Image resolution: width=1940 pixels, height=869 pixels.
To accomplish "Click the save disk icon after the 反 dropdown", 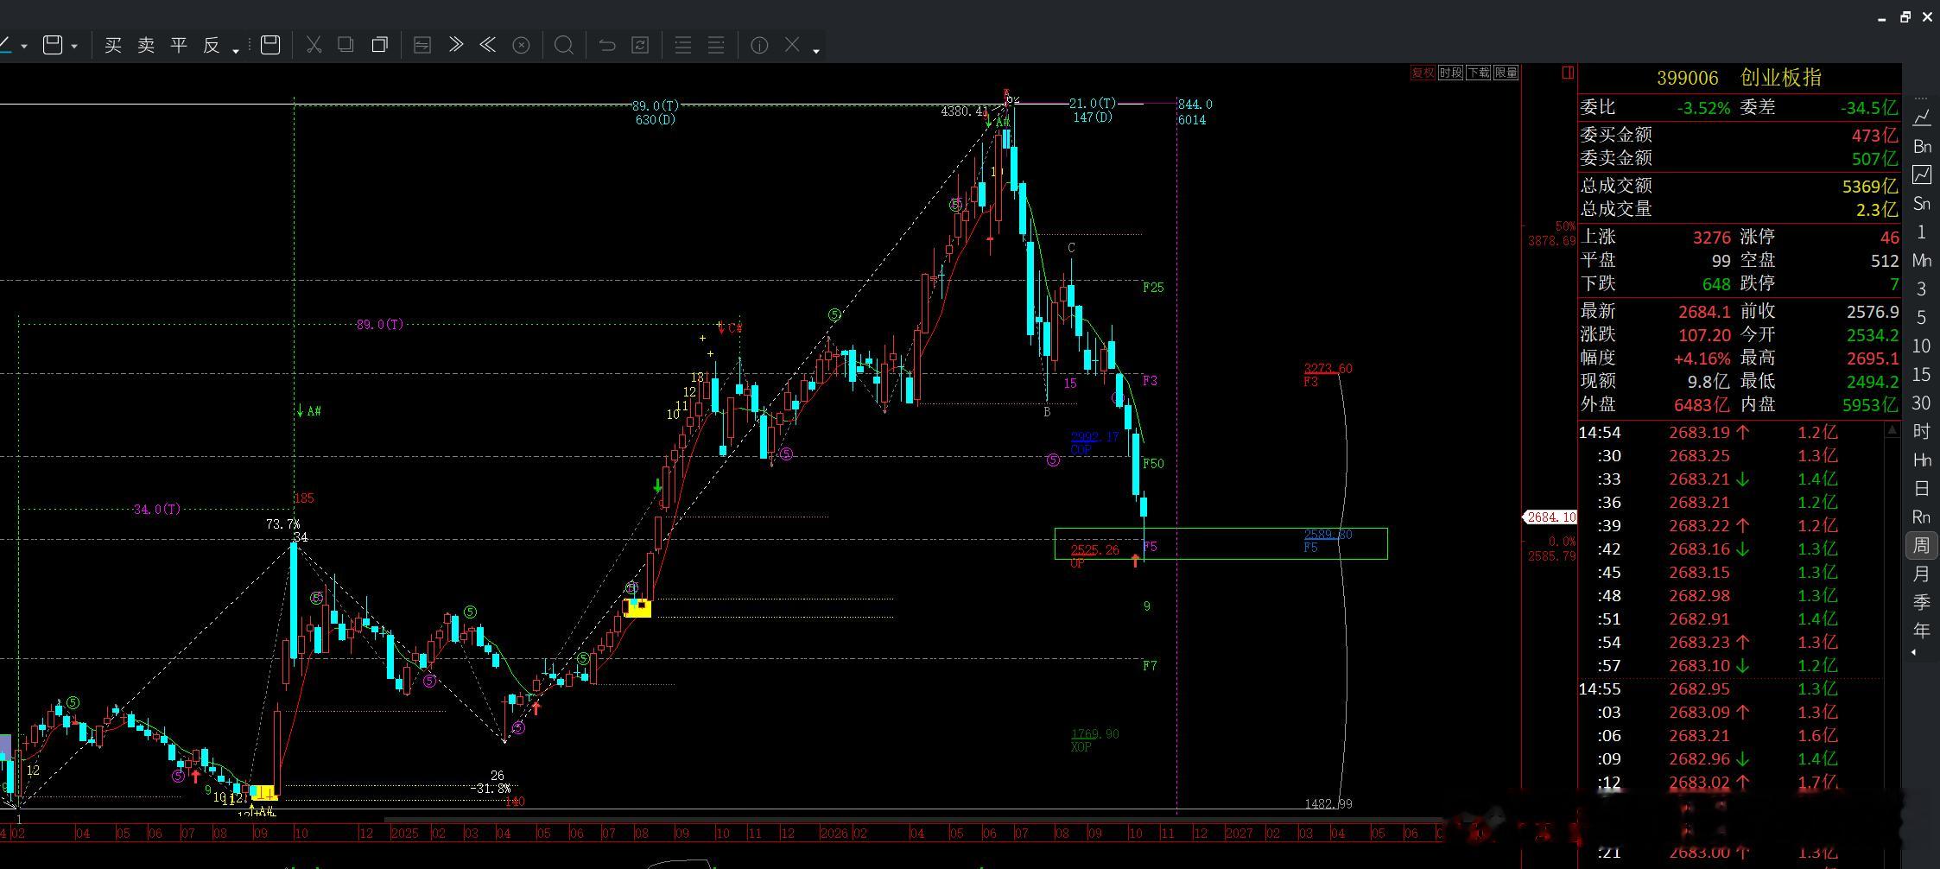I will pos(270,44).
